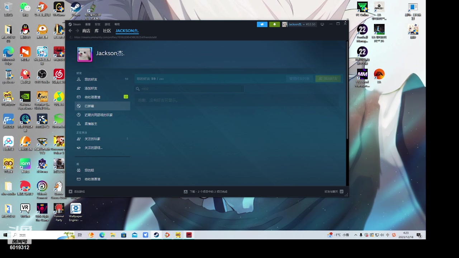Click the Steam icon in the taskbar
This screenshot has width=459, height=258.
coord(156,235)
